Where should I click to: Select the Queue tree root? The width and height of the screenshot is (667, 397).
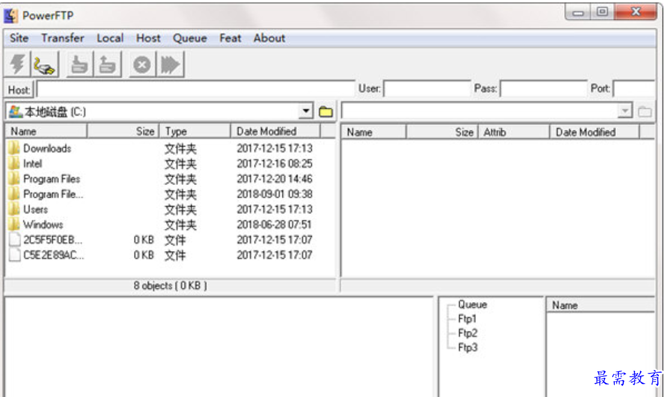click(x=472, y=305)
